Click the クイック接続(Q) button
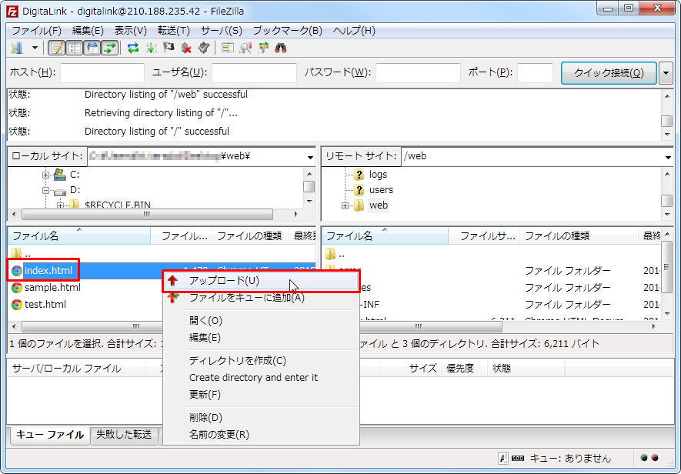Image resolution: width=681 pixels, height=474 pixels. tap(609, 73)
